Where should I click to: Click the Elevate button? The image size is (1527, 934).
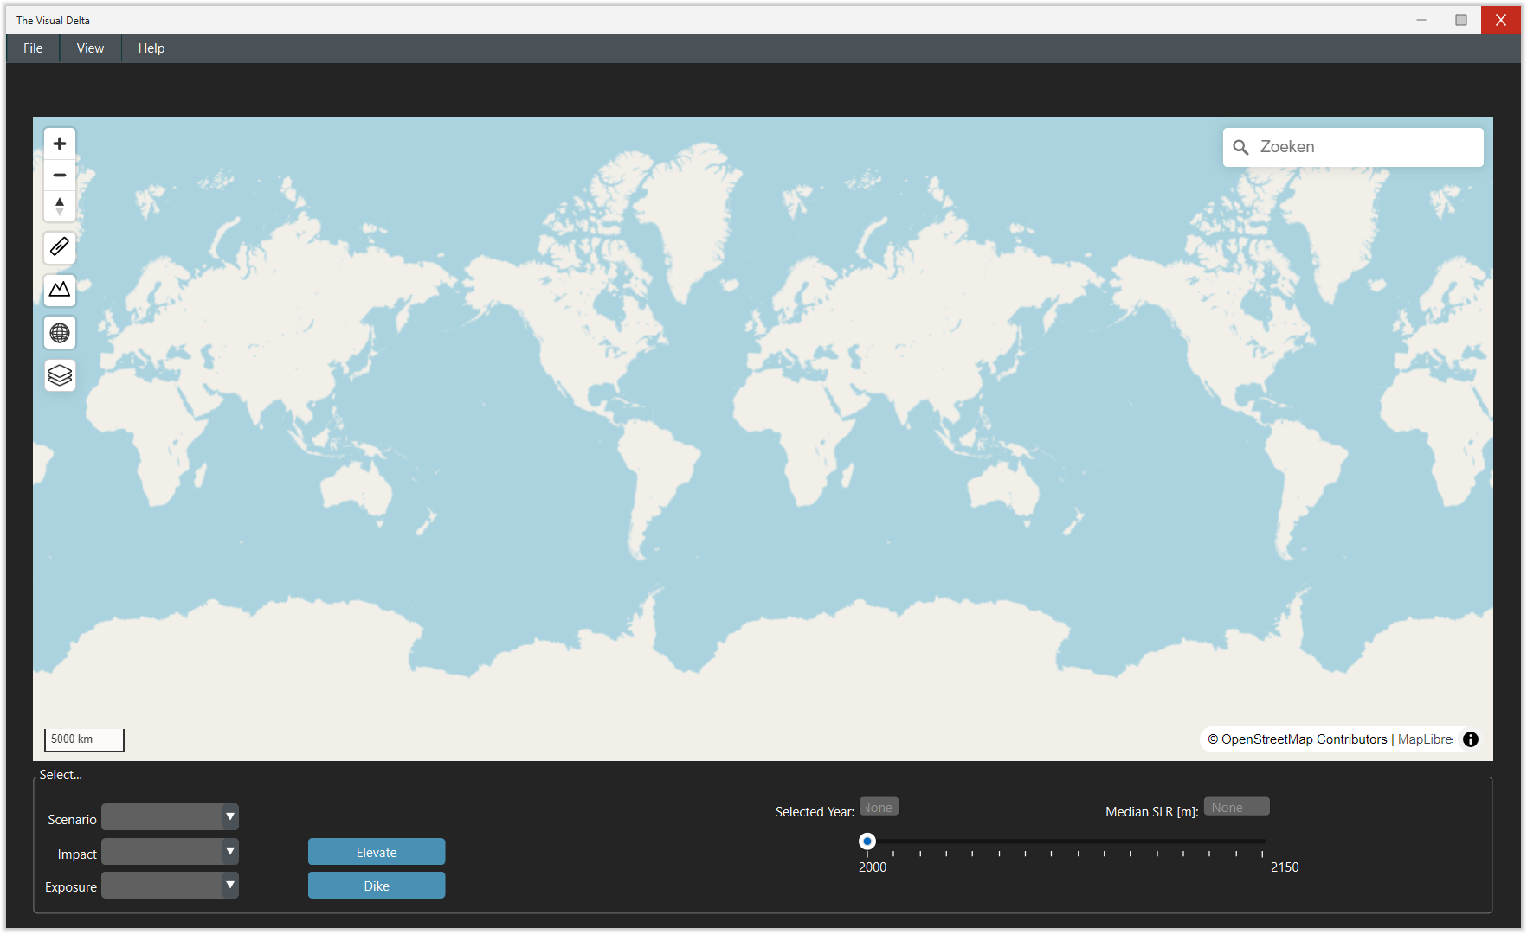coord(377,852)
